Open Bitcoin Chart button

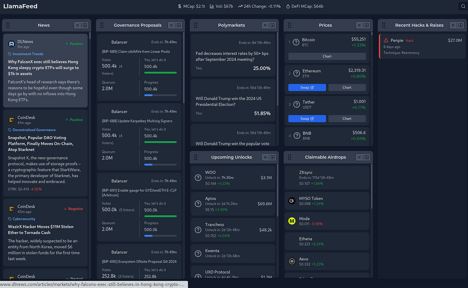pos(327,56)
